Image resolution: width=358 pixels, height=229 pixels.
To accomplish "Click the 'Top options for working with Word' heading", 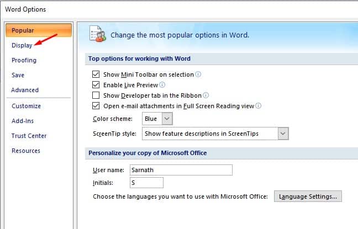I will tap(139, 58).
